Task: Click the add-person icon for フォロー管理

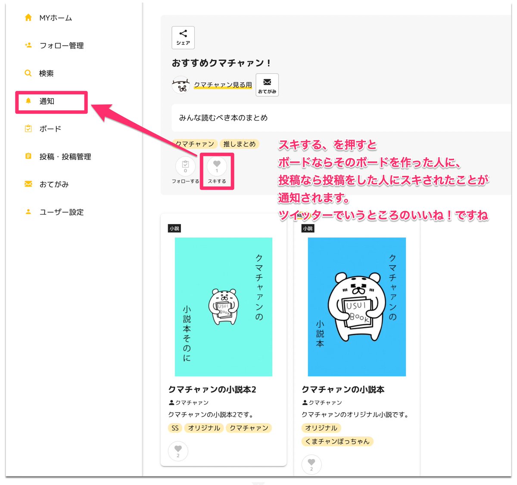Action: click(28, 45)
